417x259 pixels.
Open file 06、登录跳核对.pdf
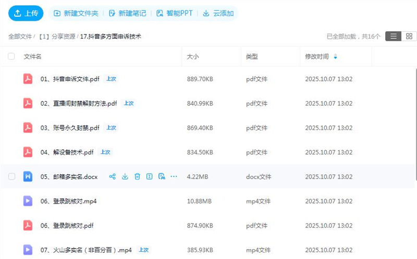(67, 226)
